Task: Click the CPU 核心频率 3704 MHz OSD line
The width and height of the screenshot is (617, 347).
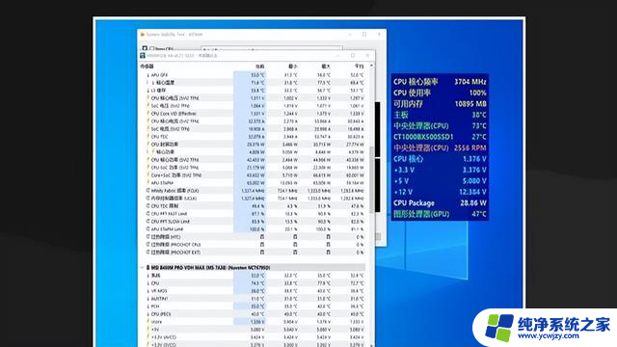Action: pyautogui.click(x=440, y=82)
